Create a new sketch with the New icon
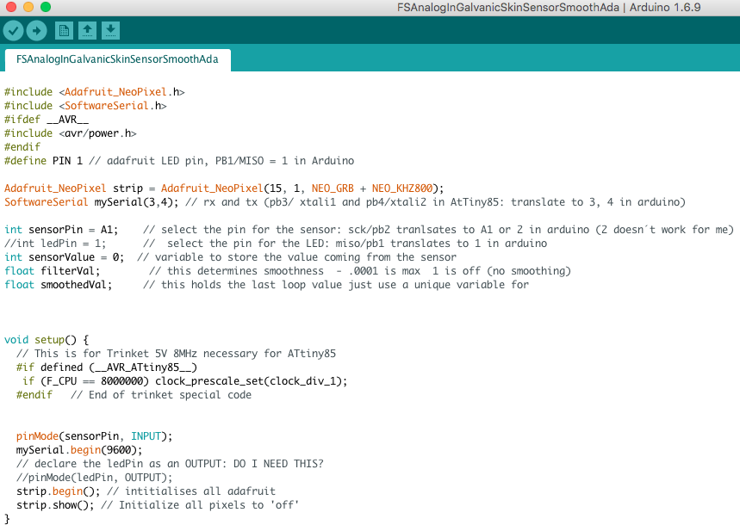Screen dimensions: 740x531 click(x=65, y=31)
